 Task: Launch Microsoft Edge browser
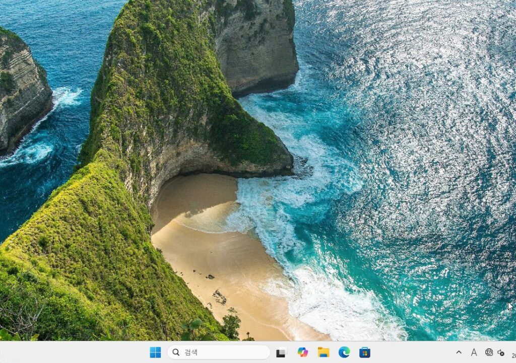[344, 352]
